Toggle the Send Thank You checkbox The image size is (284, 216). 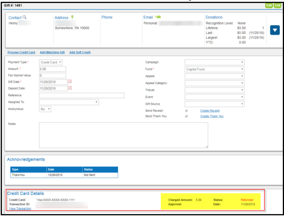point(186,116)
